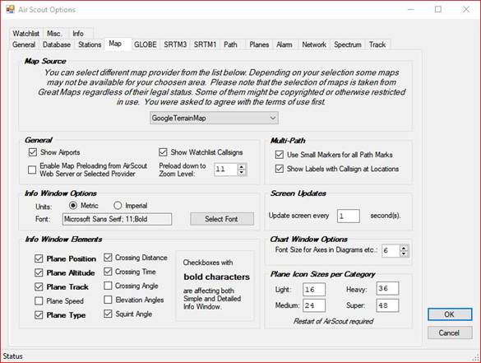Open the GoogleTerrainMap map source dropdown
The height and width of the screenshot is (363, 481).
point(214,118)
